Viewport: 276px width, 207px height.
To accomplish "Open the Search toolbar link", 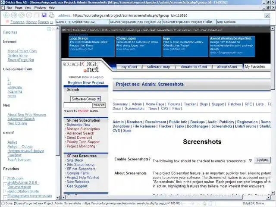I will (x=43, y=22).
